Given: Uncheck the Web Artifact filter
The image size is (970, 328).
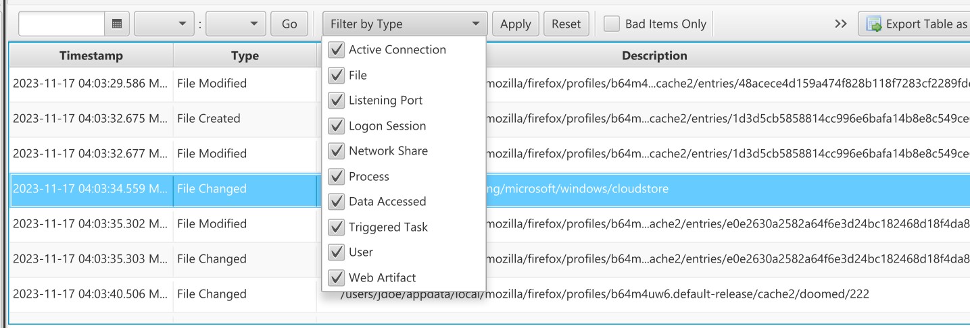Looking at the screenshot, I should [336, 277].
